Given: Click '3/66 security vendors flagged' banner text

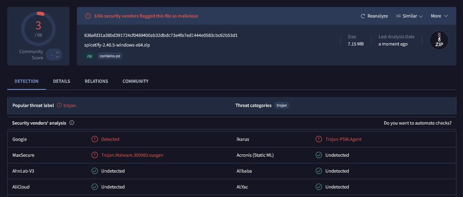Looking at the screenshot, I should click(x=146, y=16).
